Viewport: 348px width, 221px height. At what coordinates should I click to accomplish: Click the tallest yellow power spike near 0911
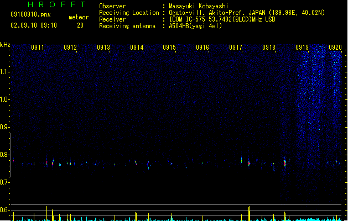coord(46,213)
